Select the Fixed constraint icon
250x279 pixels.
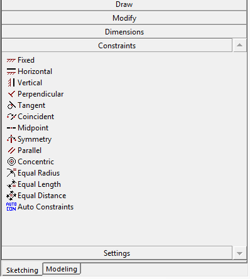(x=11, y=60)
